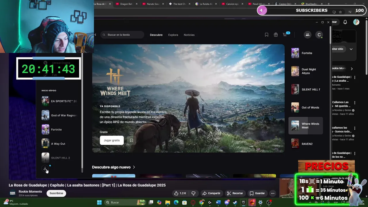Open Steam from the taskbar
Screen dimensions: 368x207
(x=235, y=202)
